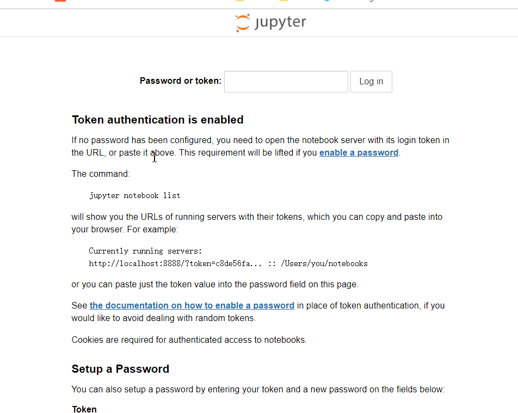Image resolution: width=518 pixels, height=413 pixels.
Task: Click the Jupyter logo
Action: pos(270,23)
